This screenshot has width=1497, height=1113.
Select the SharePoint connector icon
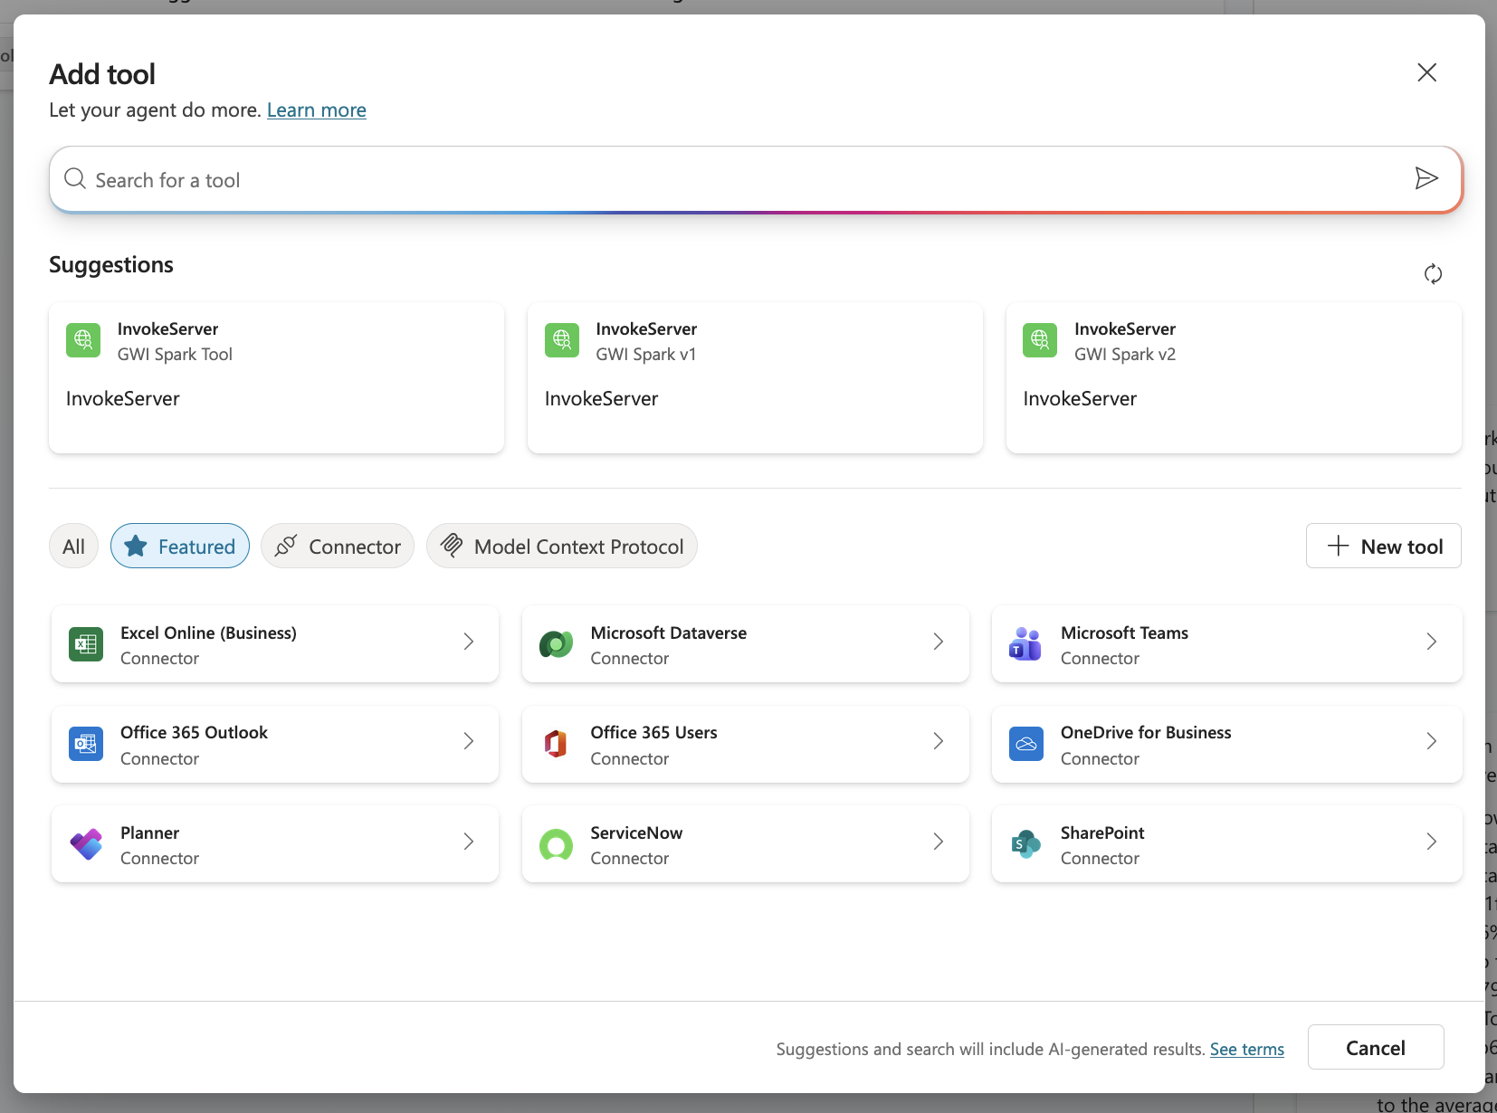1025,843
